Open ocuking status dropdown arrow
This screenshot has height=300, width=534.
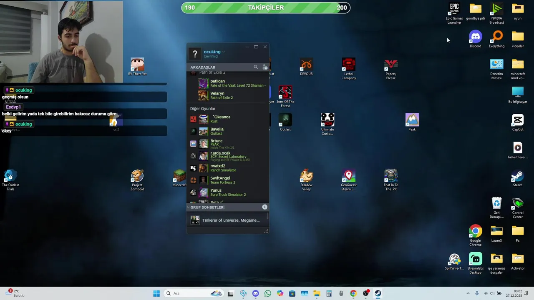224,52
